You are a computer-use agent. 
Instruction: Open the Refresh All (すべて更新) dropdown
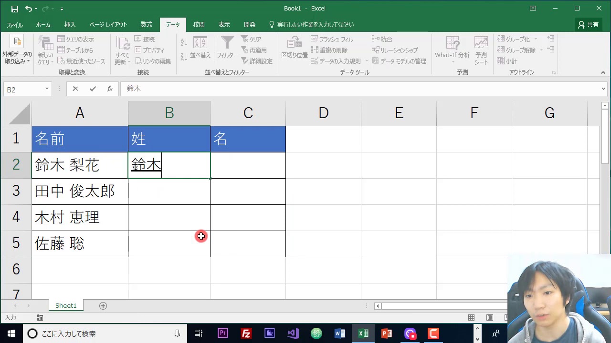click(122, 62)
